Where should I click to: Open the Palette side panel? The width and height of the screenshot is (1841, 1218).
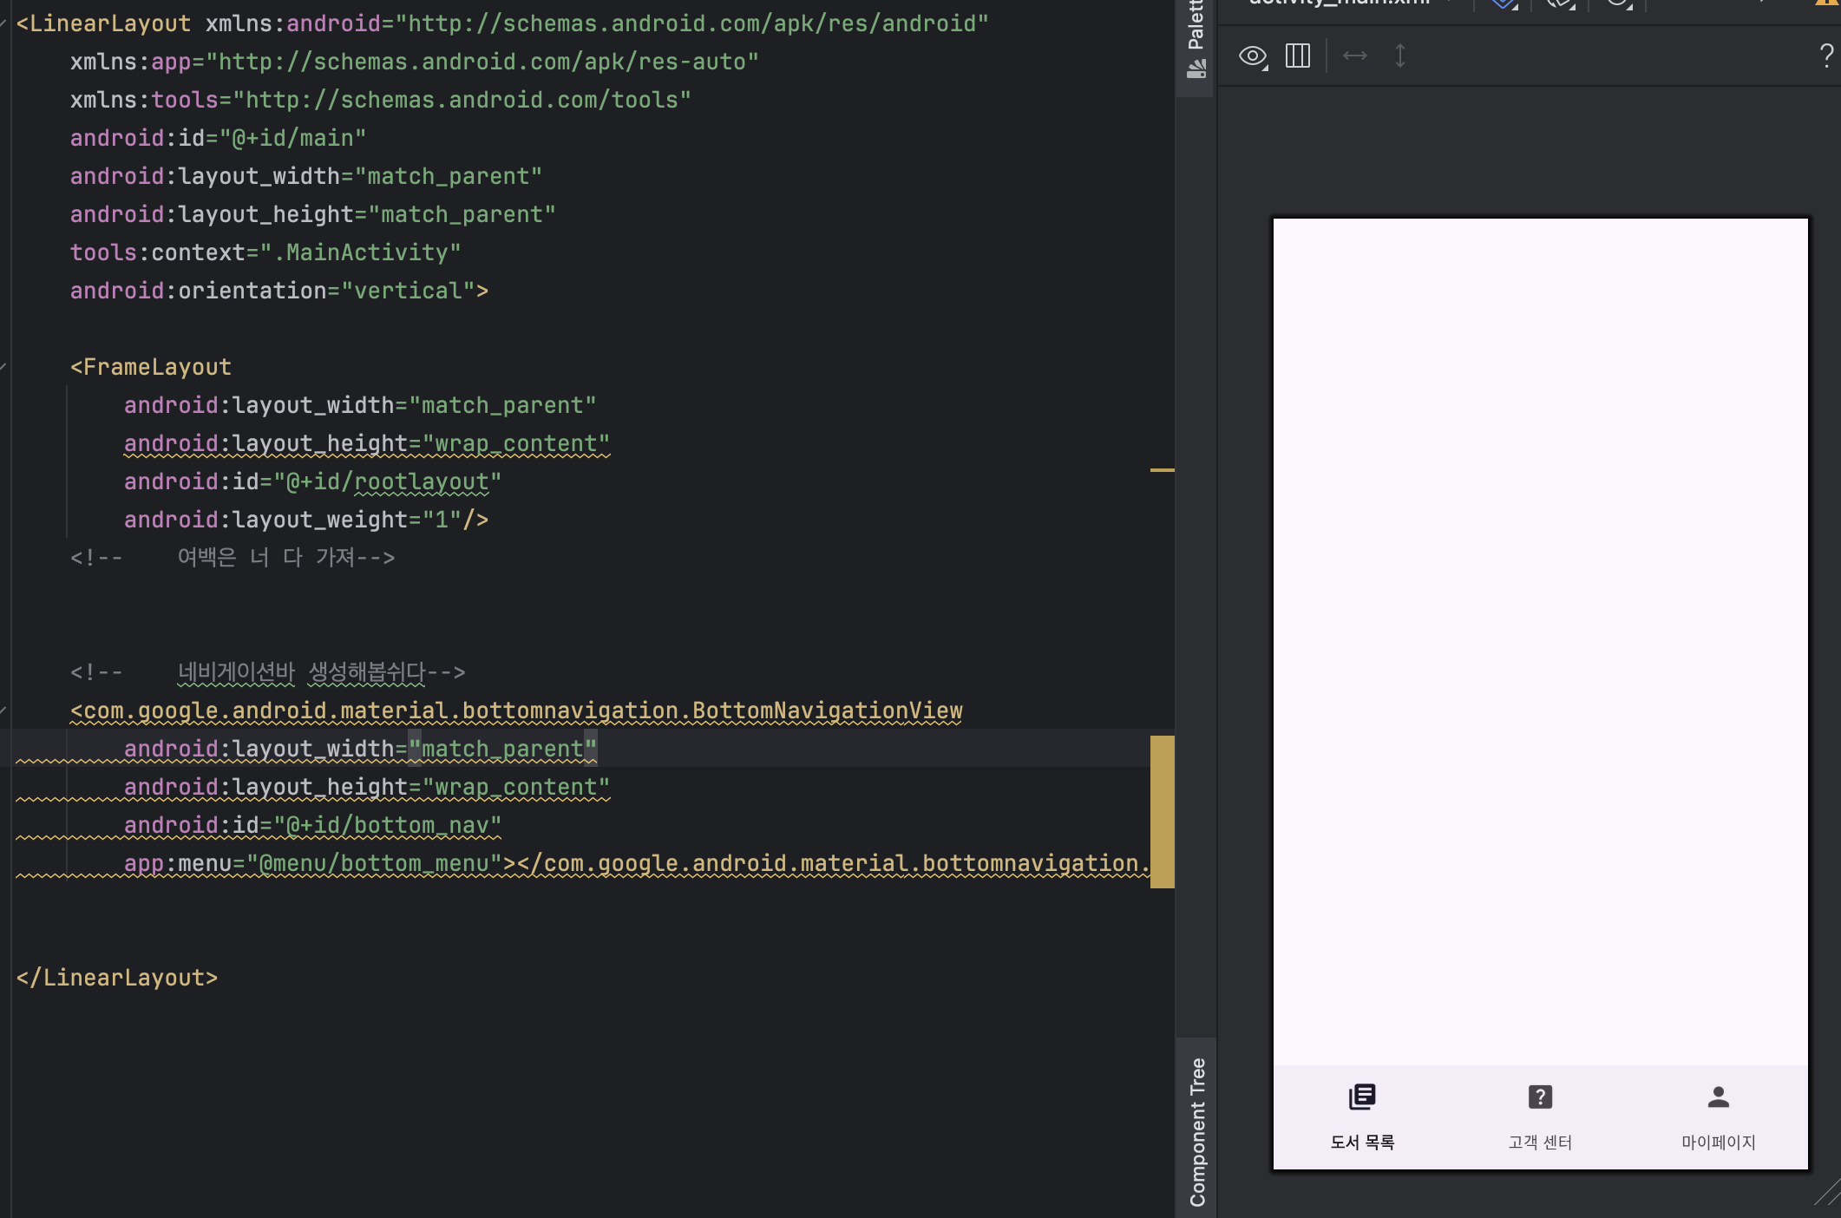point(1196,39)
